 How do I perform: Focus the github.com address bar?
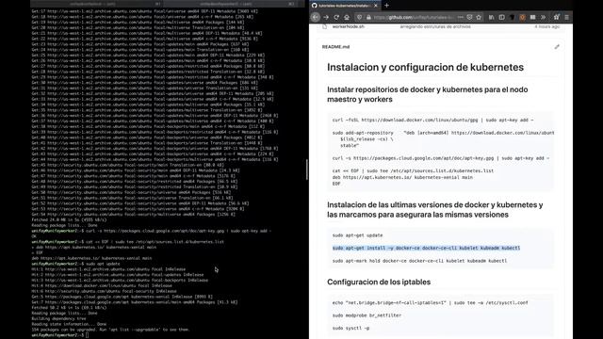[414, 17]
